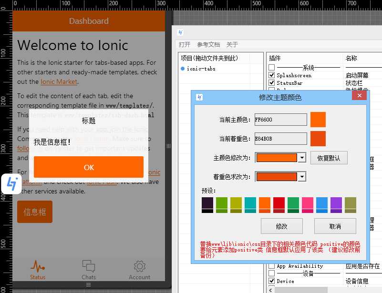Open the 参考文档 menu

208,44
